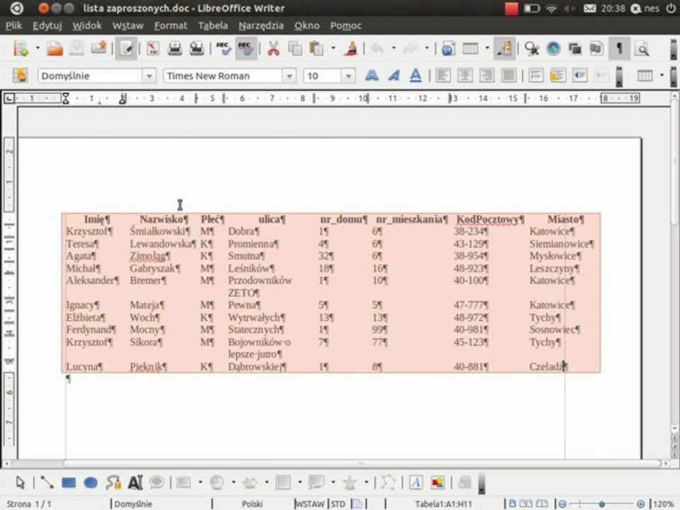Select the Ellipse drawing tool
680x510 pixels.
[91, 482]
